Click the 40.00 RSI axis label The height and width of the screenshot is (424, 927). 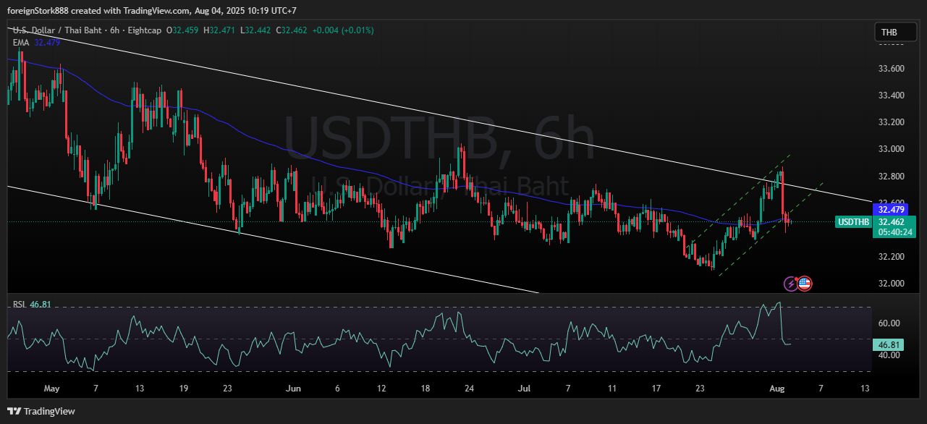(889, 355)
